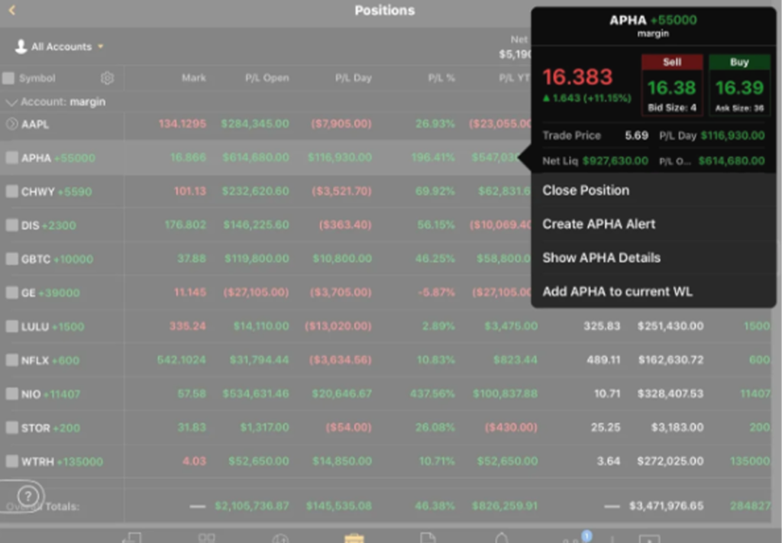782x543 pixels.
Task: Tap the Sell button at 16.38
Action: point(672,85)
